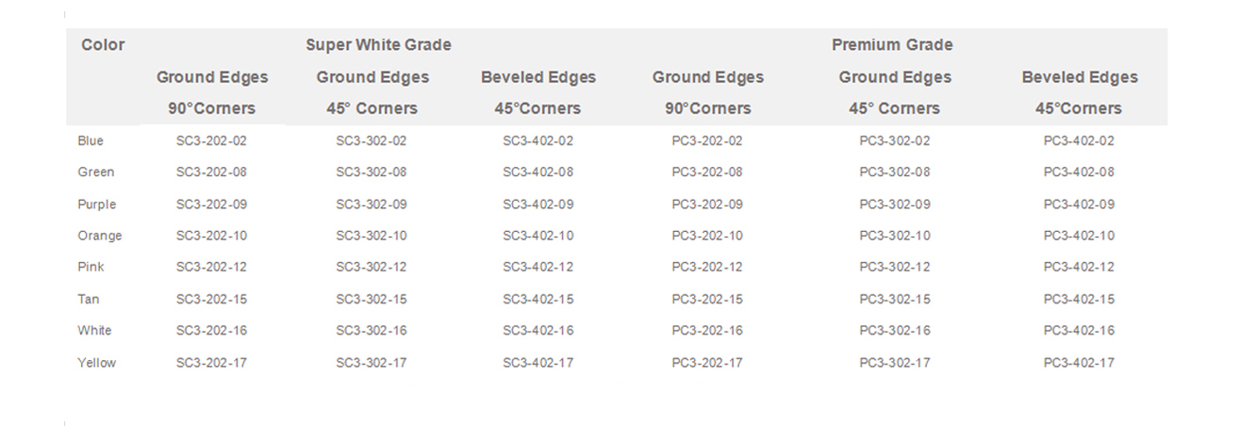This screenshot has width=1256, height=426.
Task: Select SC3-302-12 in the Pink row
Action: pos(372,268)
